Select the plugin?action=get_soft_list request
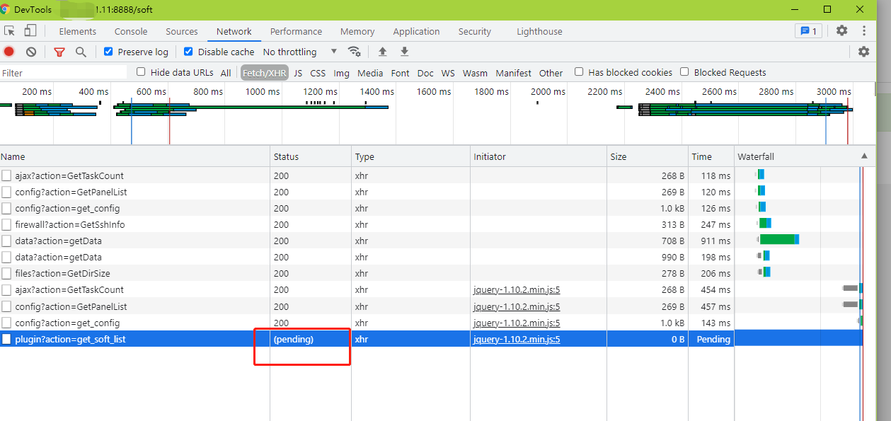 (x=70, y=339)
